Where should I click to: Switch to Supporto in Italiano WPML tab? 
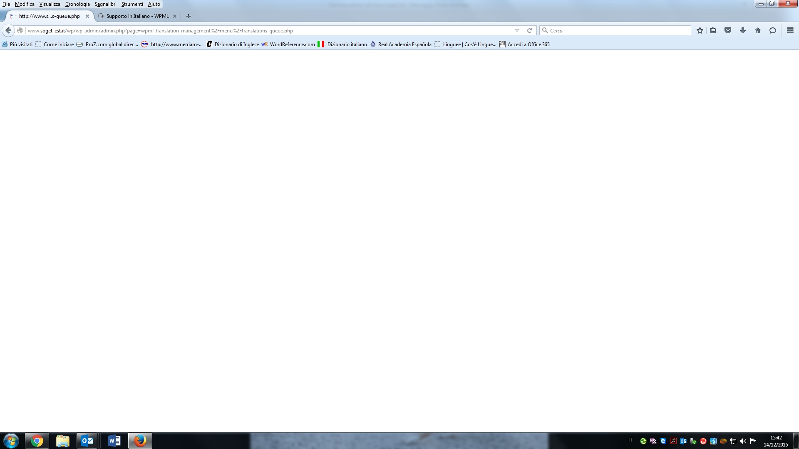(x=137, y=16)
